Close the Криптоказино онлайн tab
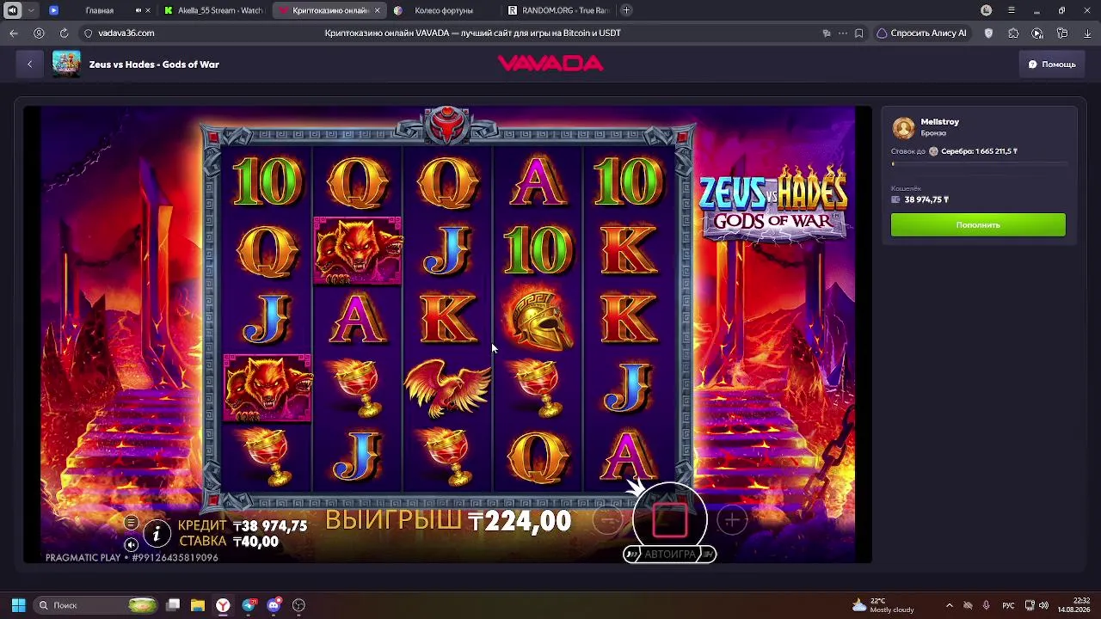This screenshot has height=619, width=1101. click(377, 10)
